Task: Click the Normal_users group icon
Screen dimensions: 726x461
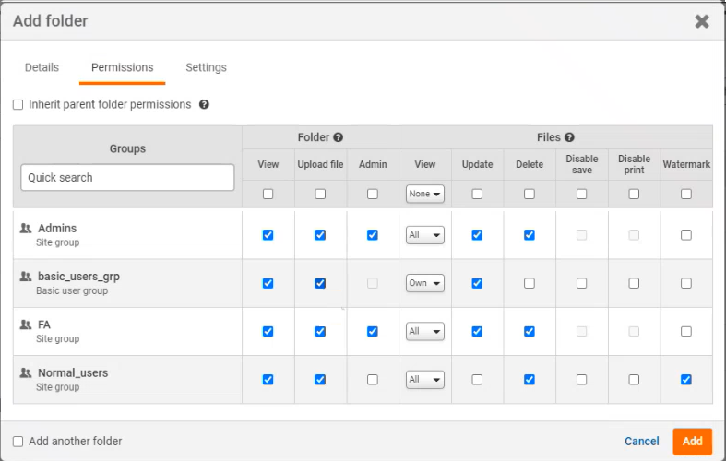Action: click(x=26, y=373)
